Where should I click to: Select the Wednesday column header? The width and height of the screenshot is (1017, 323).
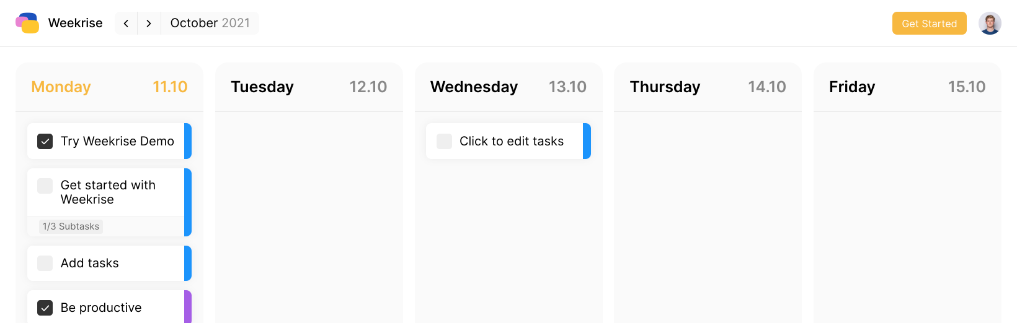[474, 87]
